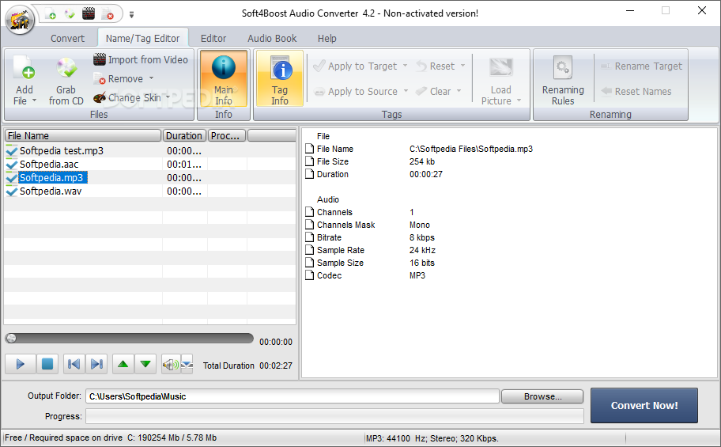Click the playback seek slider handle
The image size is (721, 447).
(x=12, y=339)
